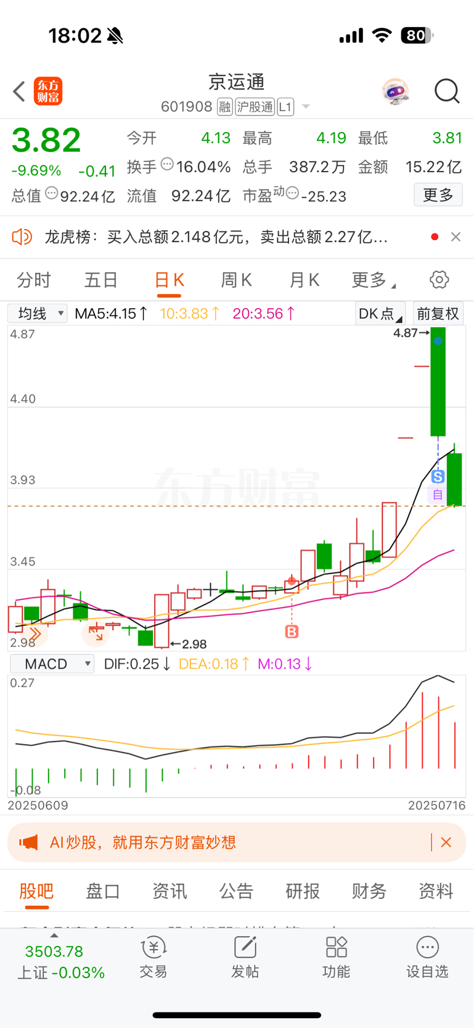The width and height of the screenshot is (474, 1028).
Task: Switch to 月K chart tab
Action: (x=304, y=280)
